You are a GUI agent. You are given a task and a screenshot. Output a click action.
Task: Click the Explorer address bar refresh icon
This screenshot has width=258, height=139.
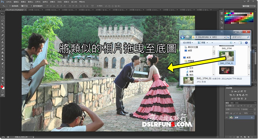click(228, 37)
